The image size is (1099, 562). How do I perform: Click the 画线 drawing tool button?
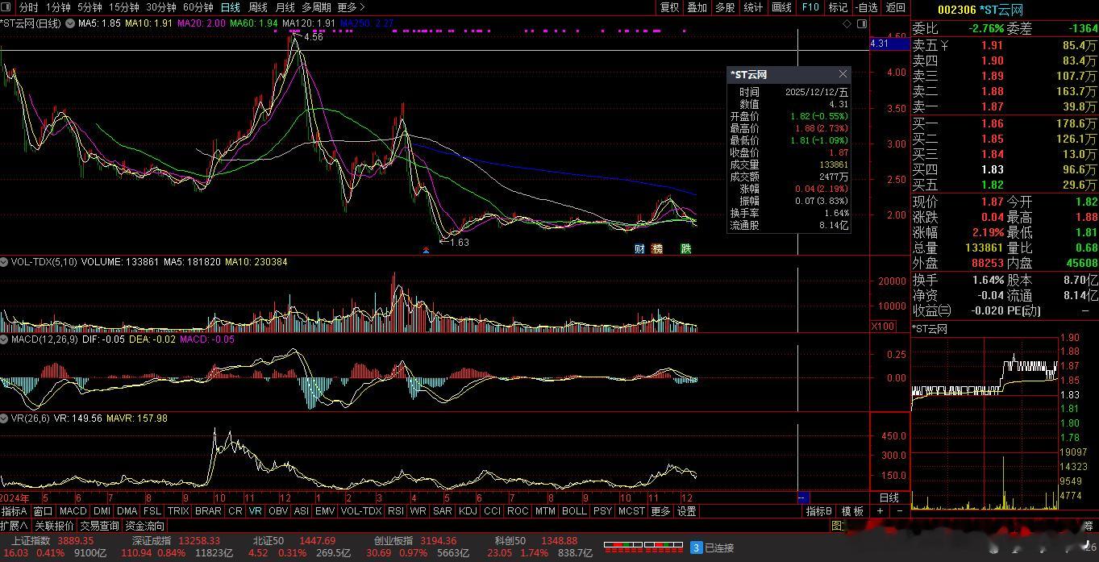click(x=781, y=7)
